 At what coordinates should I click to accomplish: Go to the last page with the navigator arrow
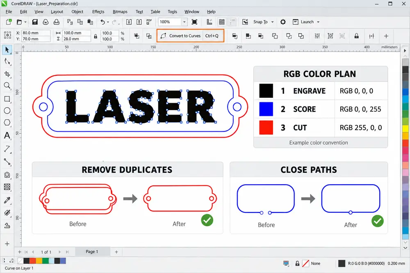pos(68,252)
